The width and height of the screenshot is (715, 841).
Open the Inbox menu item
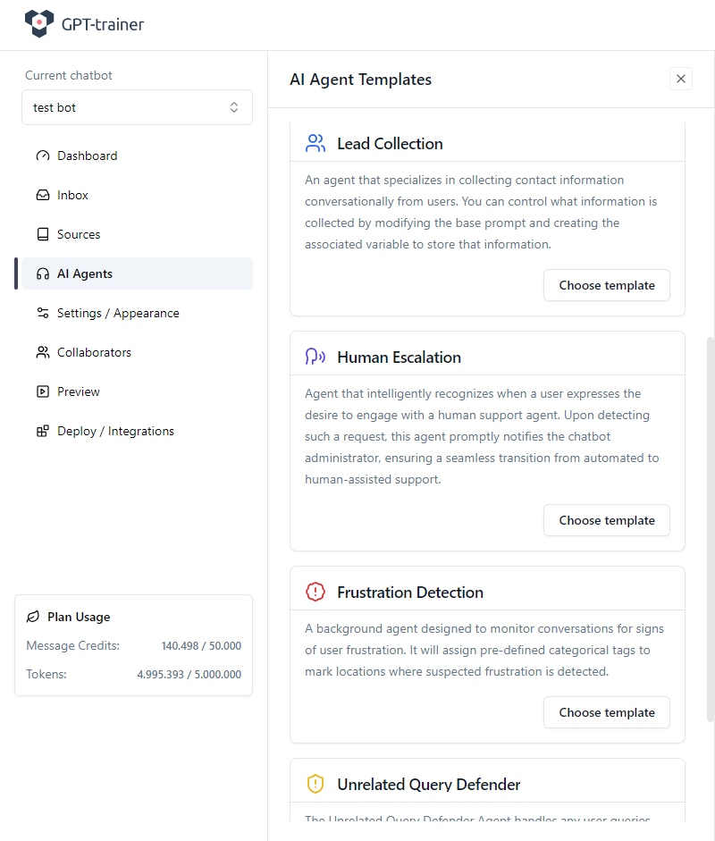point(72,195)
